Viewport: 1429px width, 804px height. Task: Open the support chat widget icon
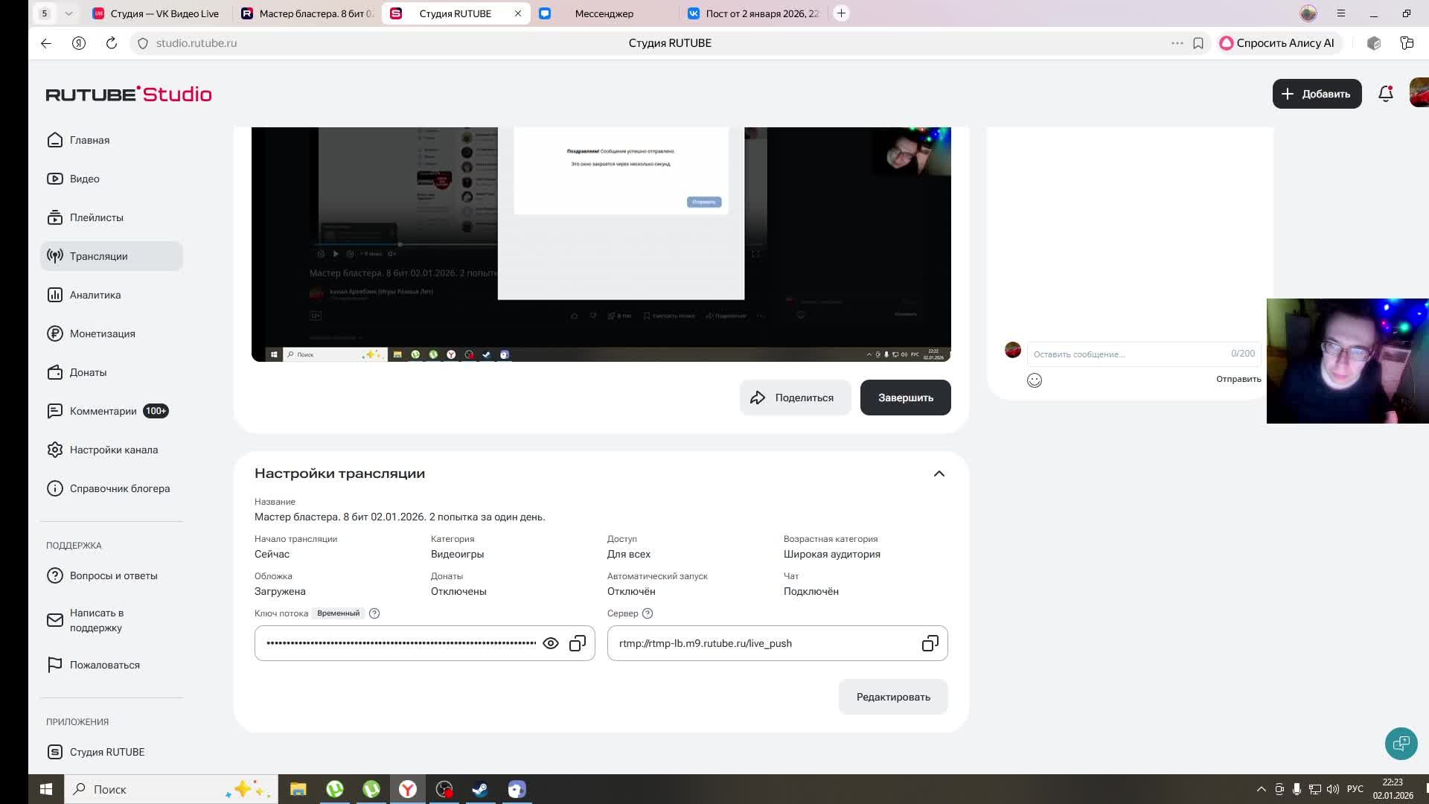tap(1401, 743)
